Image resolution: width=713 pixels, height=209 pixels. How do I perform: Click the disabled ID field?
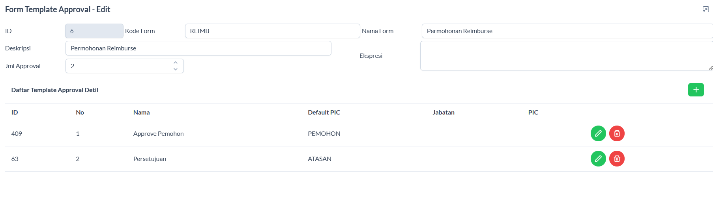pyautogui.click(x=94, y=31)
